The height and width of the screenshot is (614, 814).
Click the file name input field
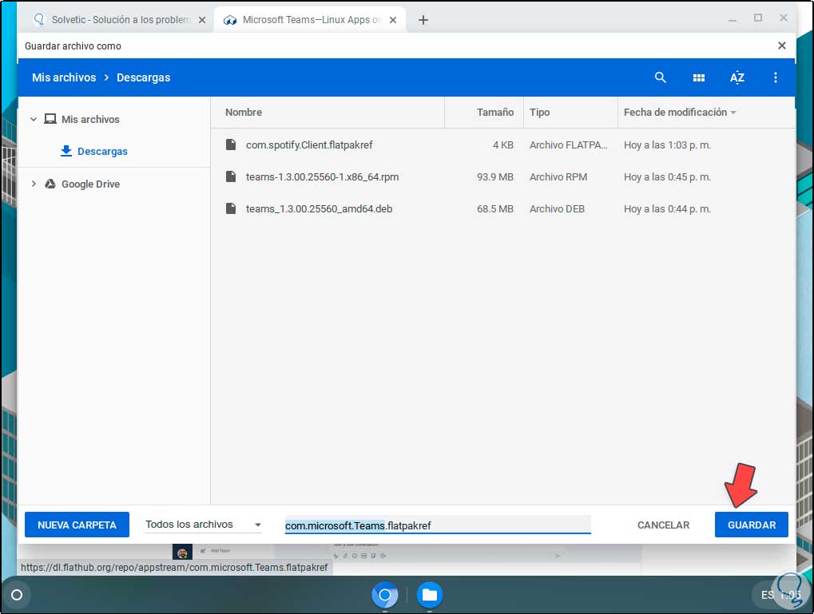coord(438,525)
